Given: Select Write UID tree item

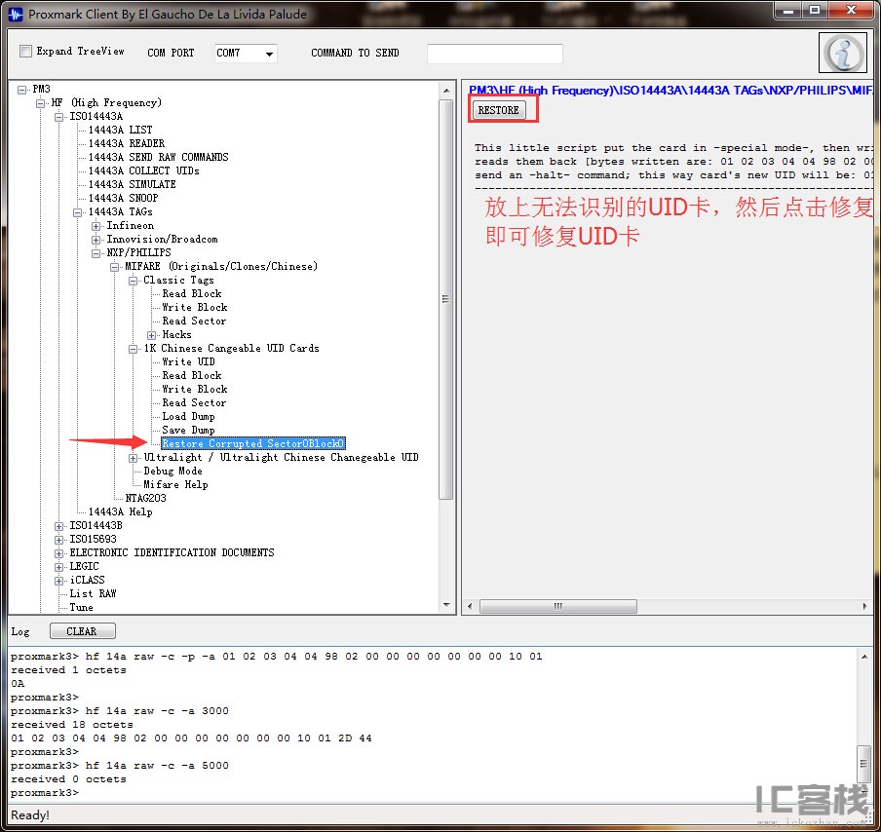Looking at the screenshot, I should click(188, 361).
